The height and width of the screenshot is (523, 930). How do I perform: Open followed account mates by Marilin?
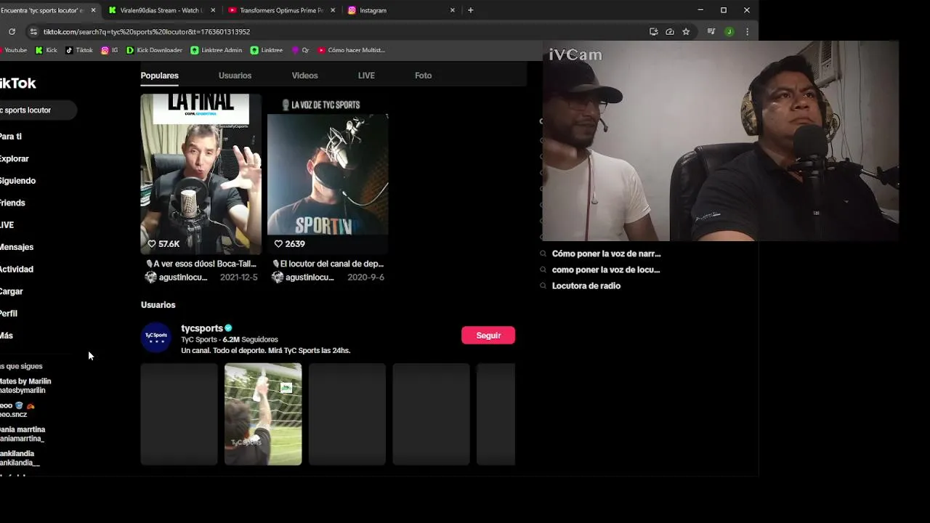tap(25, 386)
